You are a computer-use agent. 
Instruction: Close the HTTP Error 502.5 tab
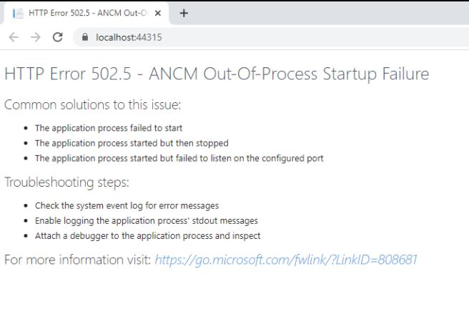[x=158, y=13]
